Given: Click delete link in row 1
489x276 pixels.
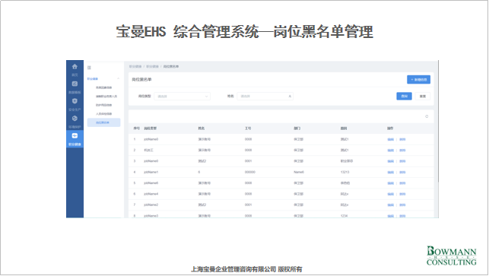Looking at the screenshot, I should click(402, 139).
